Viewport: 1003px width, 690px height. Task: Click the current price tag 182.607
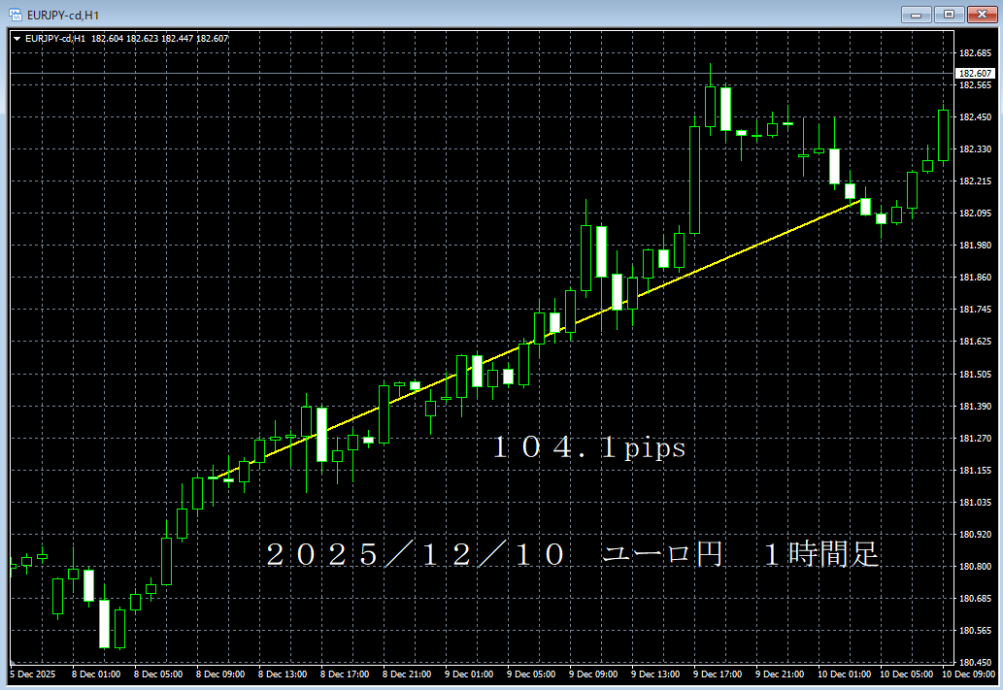975,74
